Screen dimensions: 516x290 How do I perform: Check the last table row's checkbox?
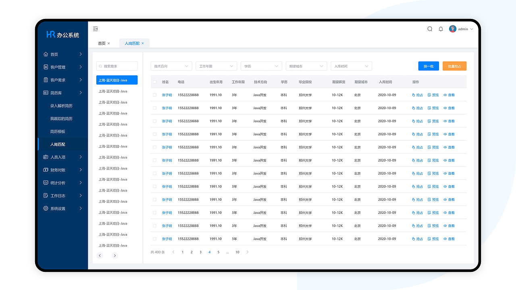(155, 239)
